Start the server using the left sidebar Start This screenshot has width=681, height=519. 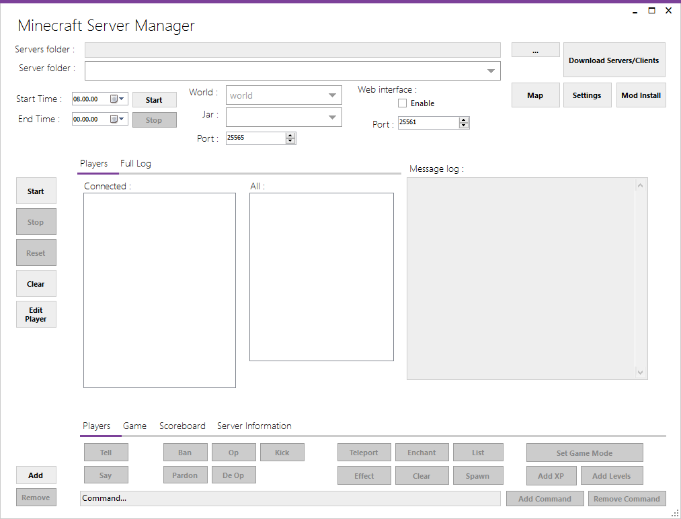point(36,191)
